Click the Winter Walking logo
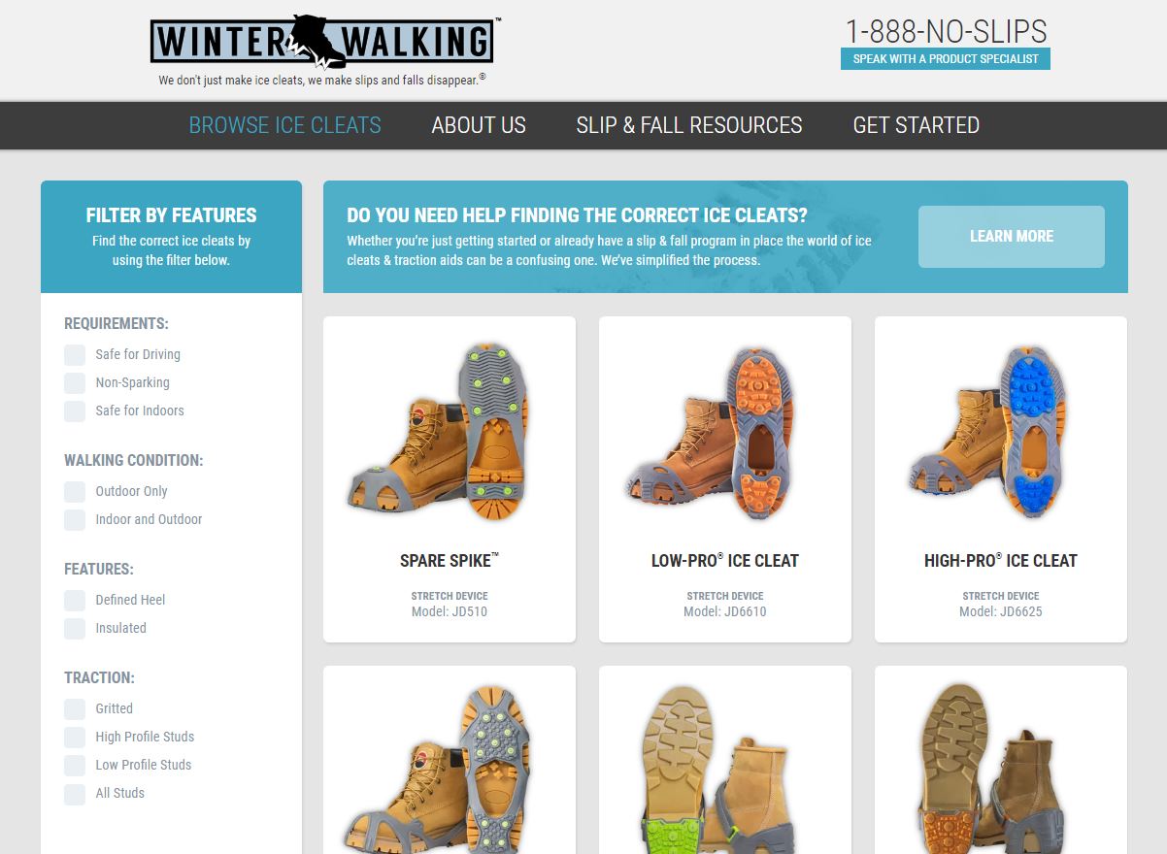1167x854 pixels. (x=323, y=42)
